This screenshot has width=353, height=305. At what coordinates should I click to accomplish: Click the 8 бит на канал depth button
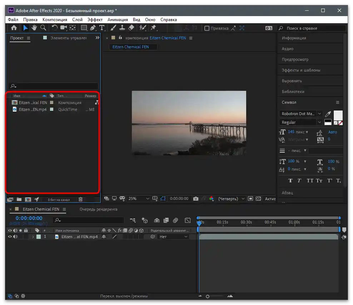tap(59, 200)
